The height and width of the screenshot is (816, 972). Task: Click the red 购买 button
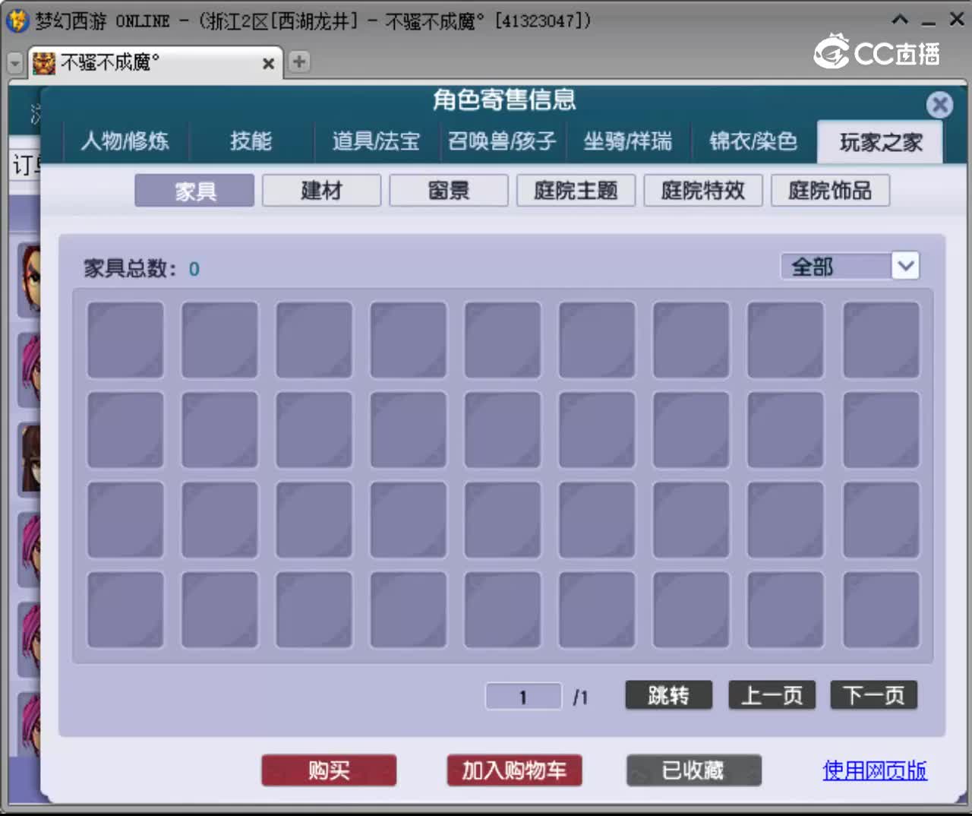point(329,770)
